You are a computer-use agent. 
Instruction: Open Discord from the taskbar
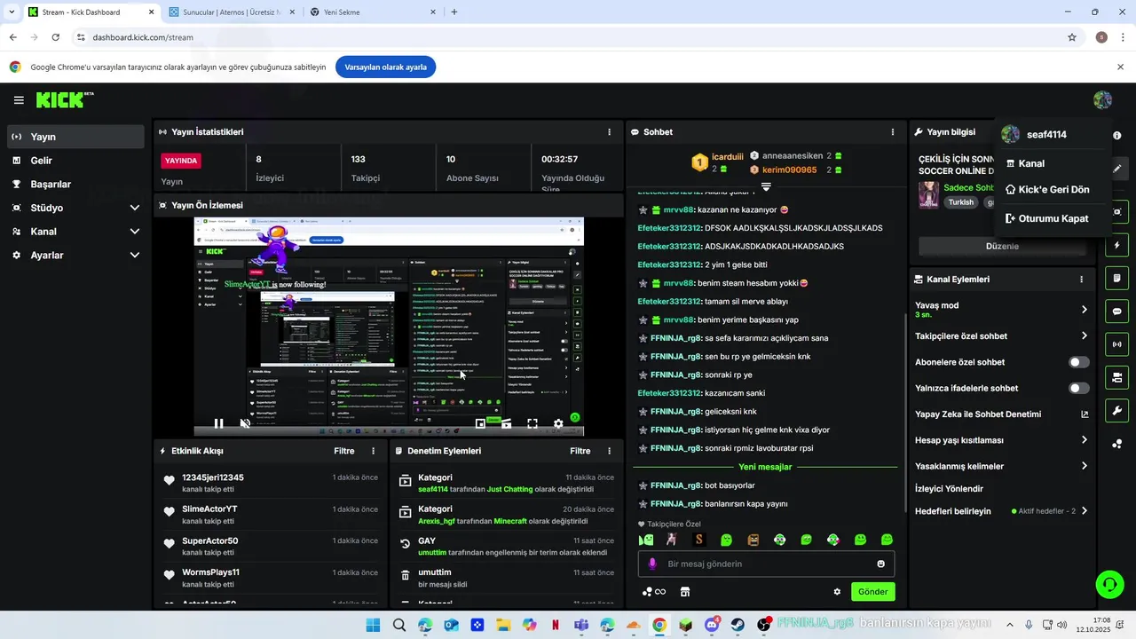tap(711, 625)
